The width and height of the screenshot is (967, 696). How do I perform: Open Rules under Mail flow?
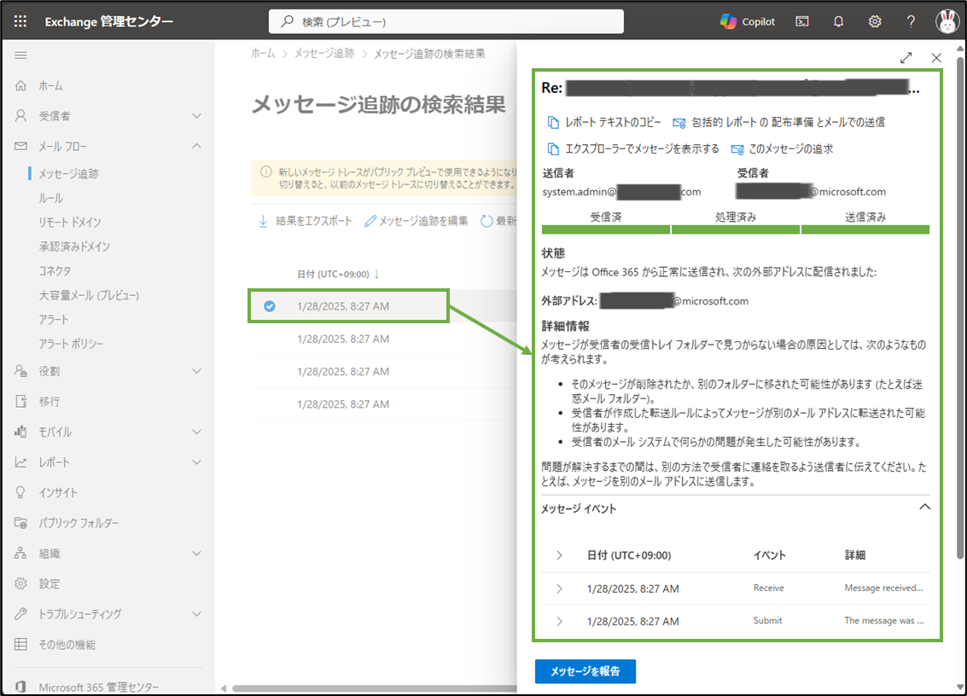tap(50, 198)
